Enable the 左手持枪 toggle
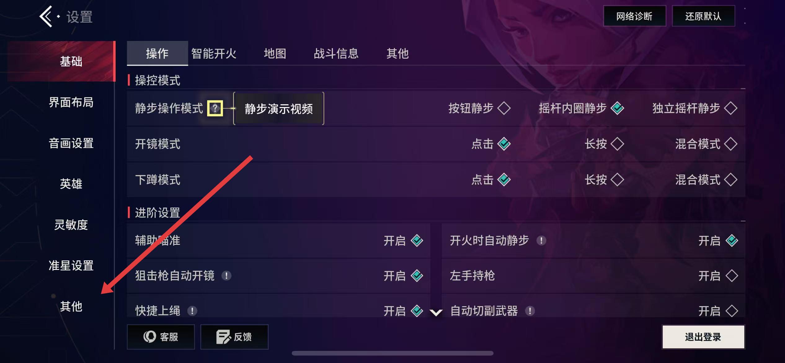 point(732,276)
